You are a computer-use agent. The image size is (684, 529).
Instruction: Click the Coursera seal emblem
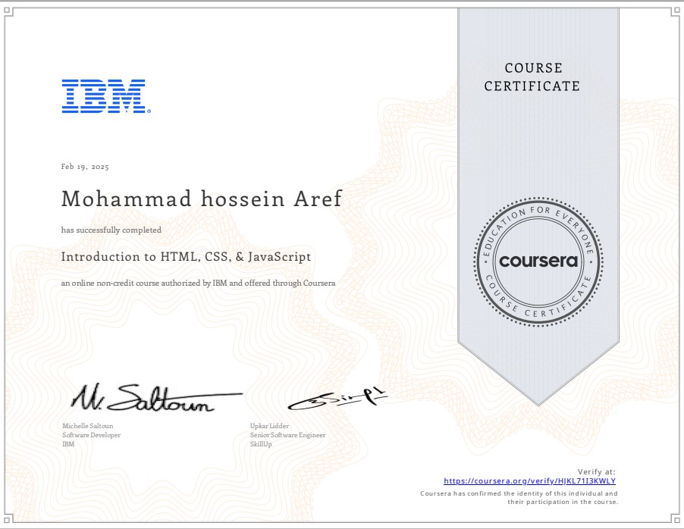point(538,261)
